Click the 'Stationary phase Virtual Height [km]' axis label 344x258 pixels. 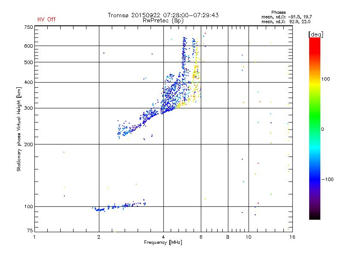[x=19, y=129]
